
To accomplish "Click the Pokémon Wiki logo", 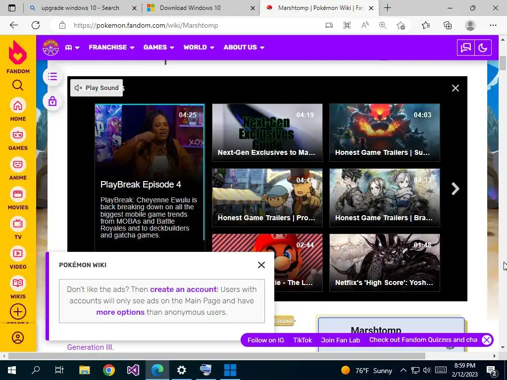I will point(51,47).
